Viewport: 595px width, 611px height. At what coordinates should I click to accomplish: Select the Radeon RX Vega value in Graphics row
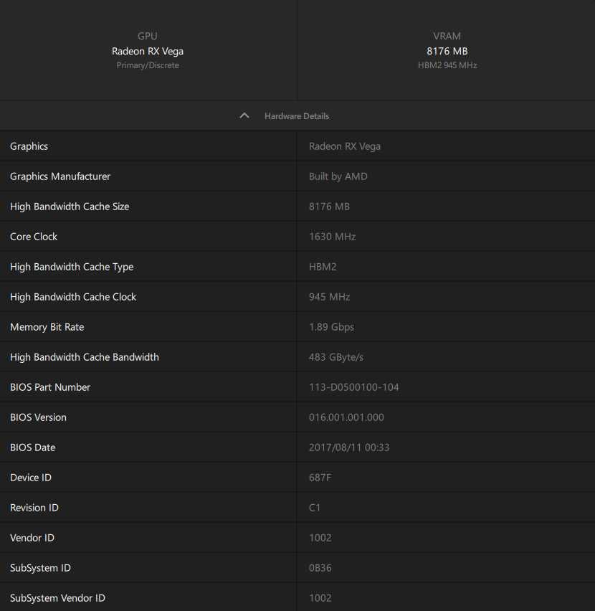pyautogui.click(x=345, y=146)
